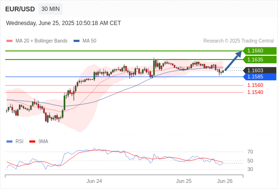
Task: Click the red 9MA legend swatch
Action: click(x=32, y=142)
